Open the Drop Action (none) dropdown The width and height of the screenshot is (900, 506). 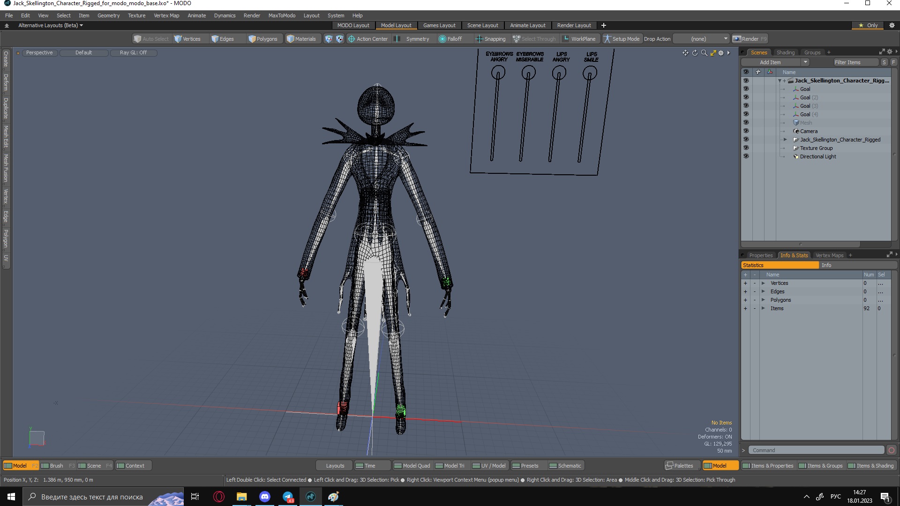click(x=701, y=39)
